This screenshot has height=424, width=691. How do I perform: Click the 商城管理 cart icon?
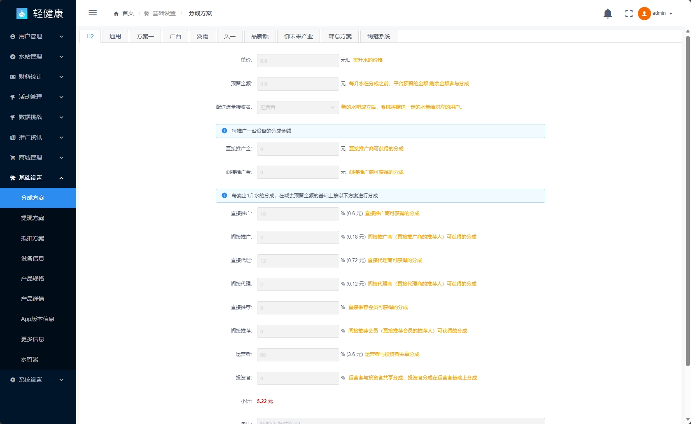coord(13,158)
